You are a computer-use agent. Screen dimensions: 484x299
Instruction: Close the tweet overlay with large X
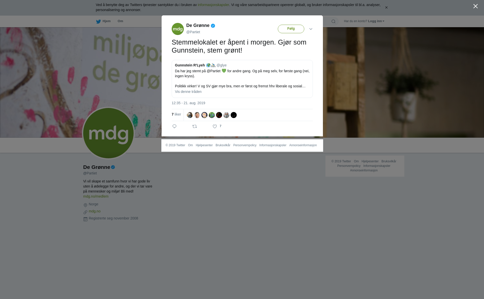[x=475, y=6]
